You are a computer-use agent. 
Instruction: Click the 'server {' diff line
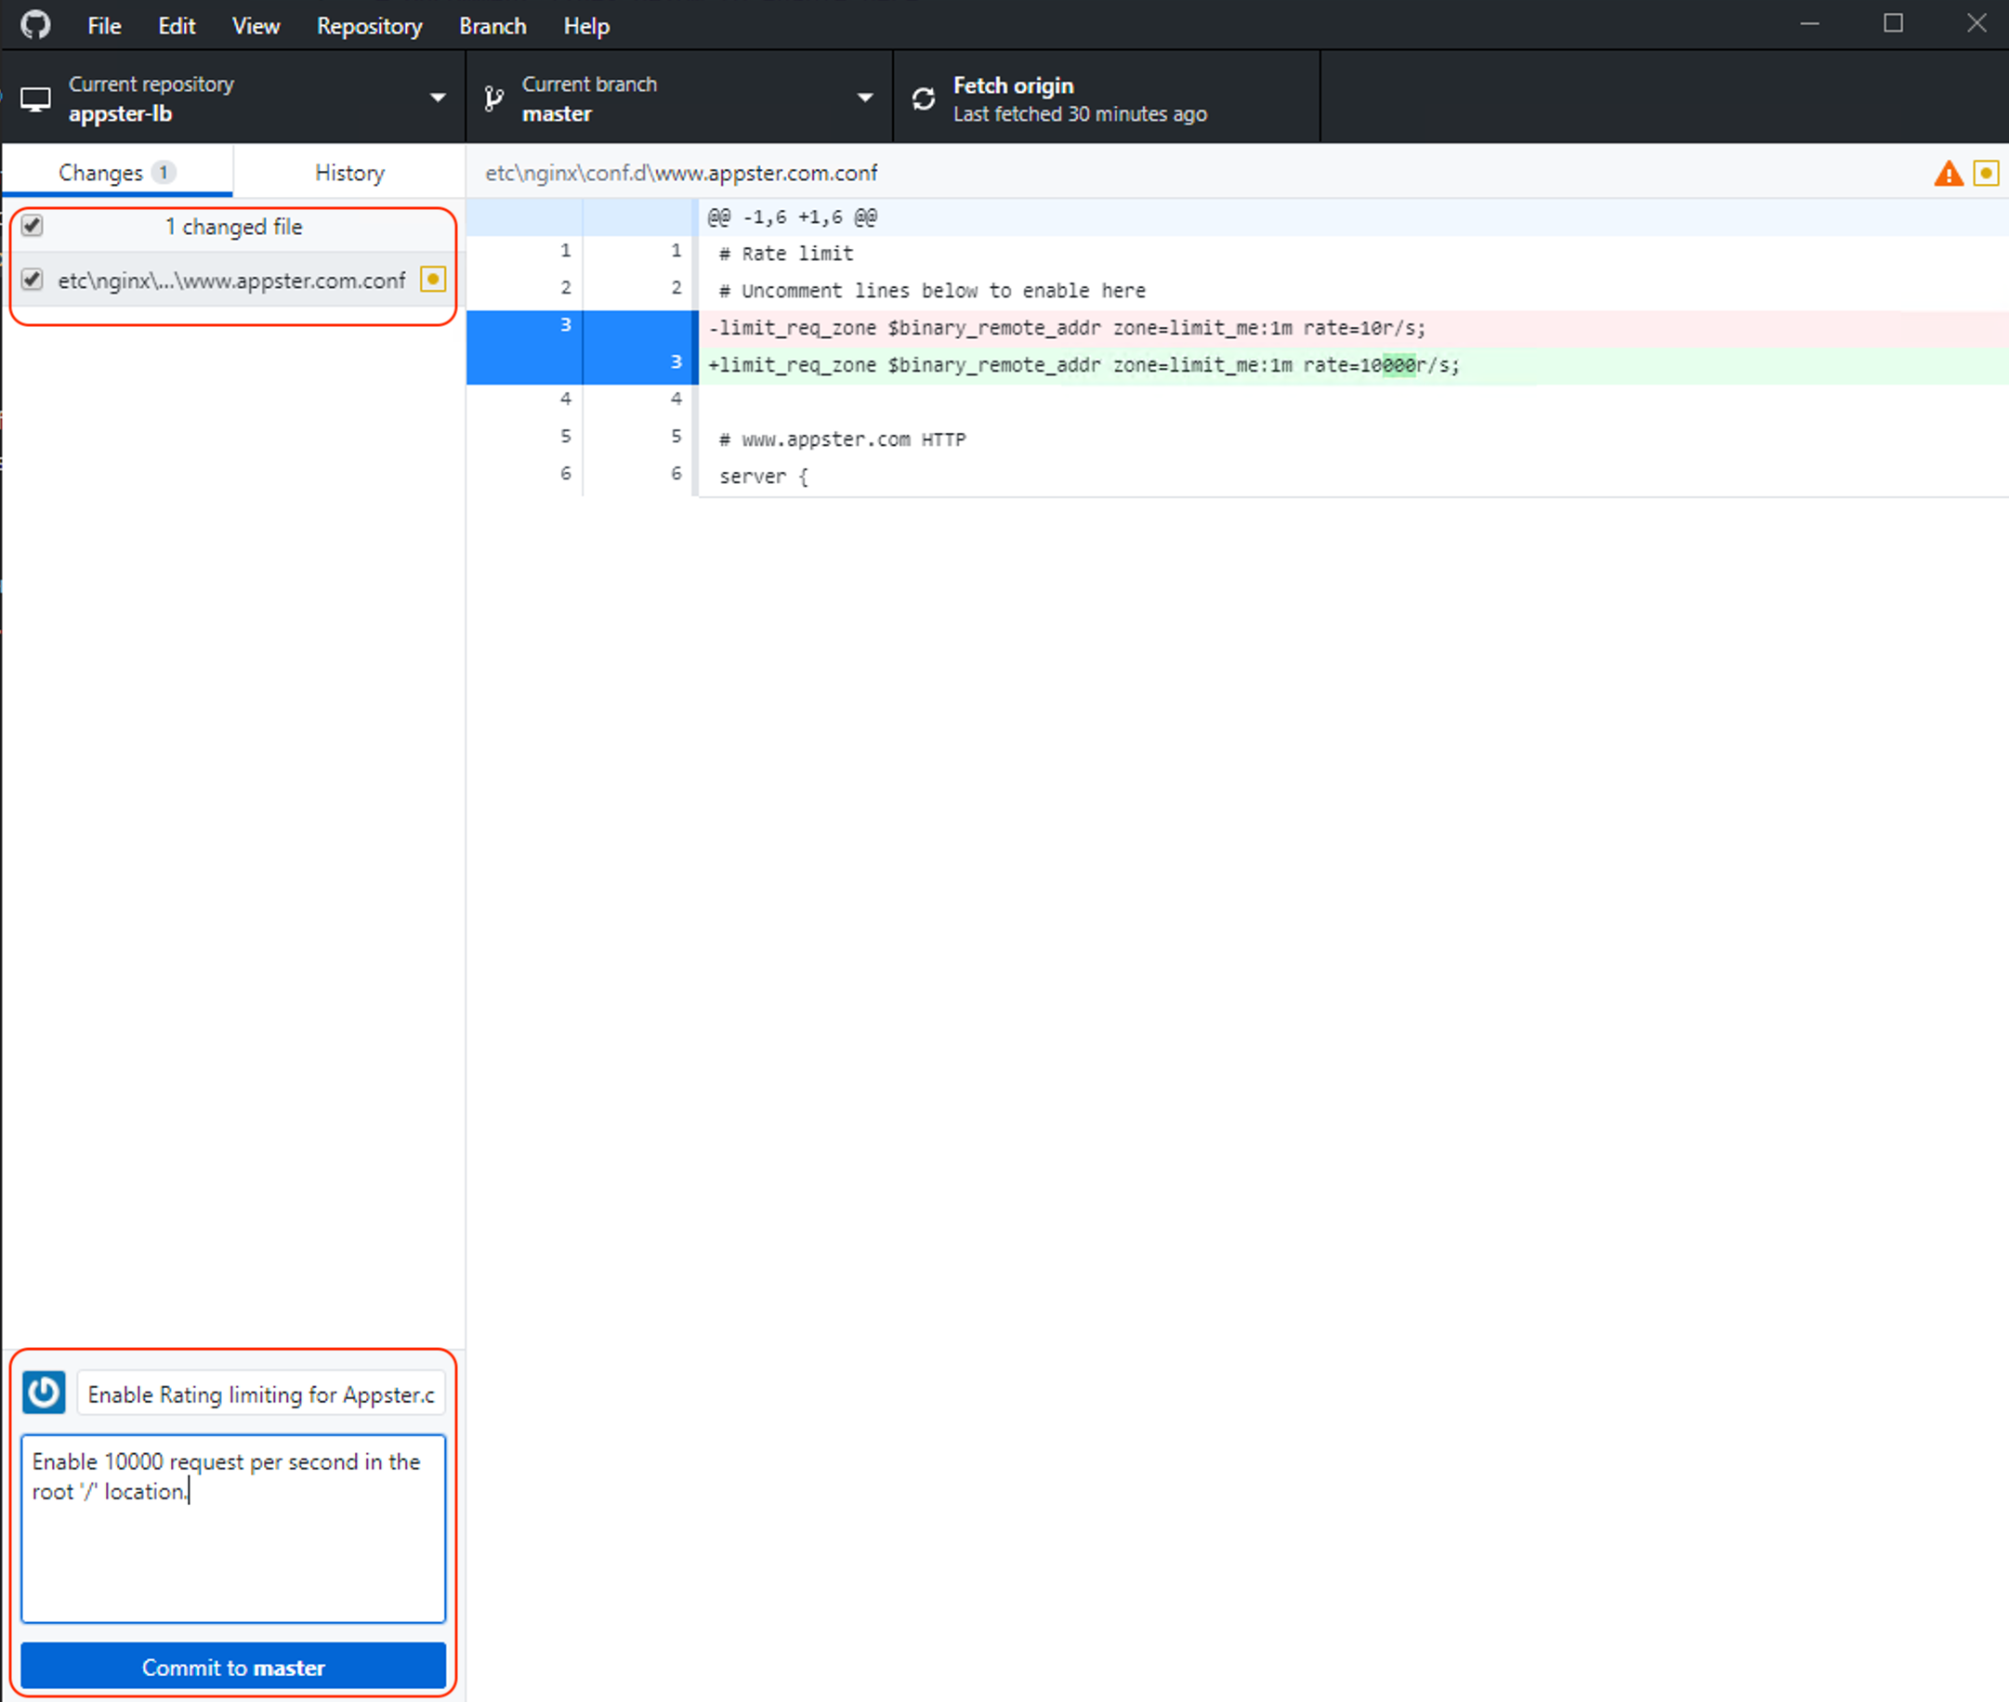[763, 477]
